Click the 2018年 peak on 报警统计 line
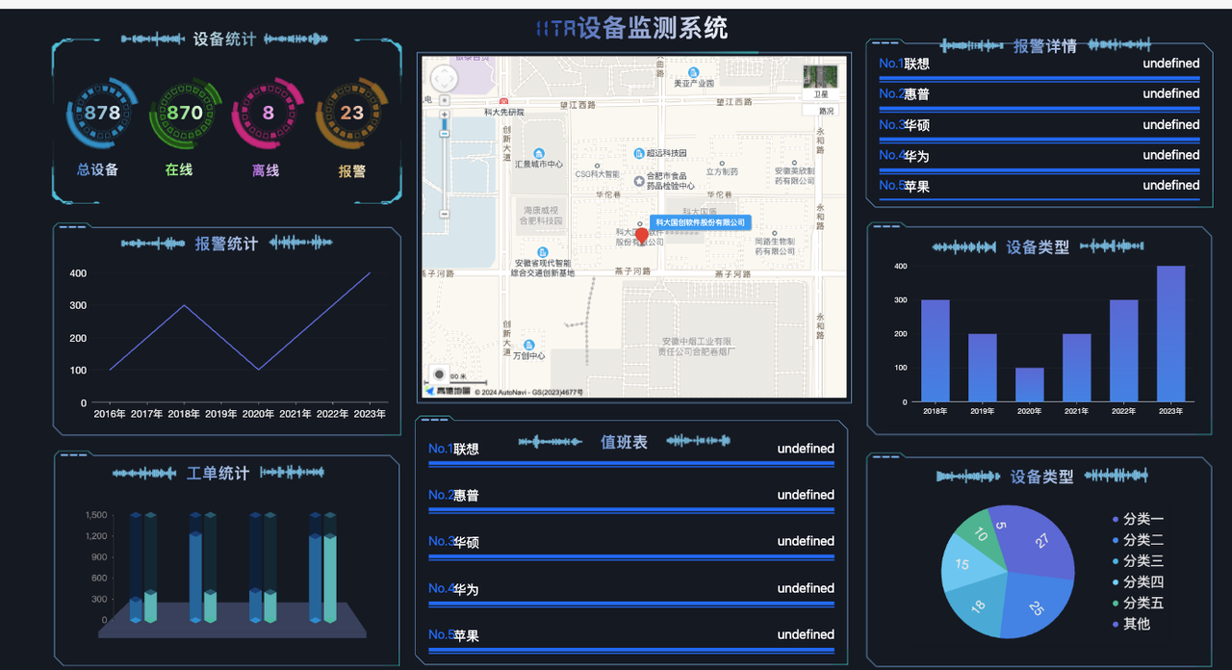Viewport: 1232px width, 670px height. point(184,305)
